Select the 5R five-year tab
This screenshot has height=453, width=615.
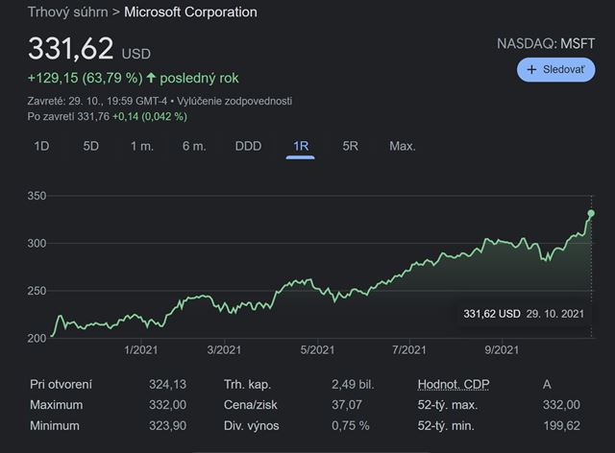tap(350, 146)
